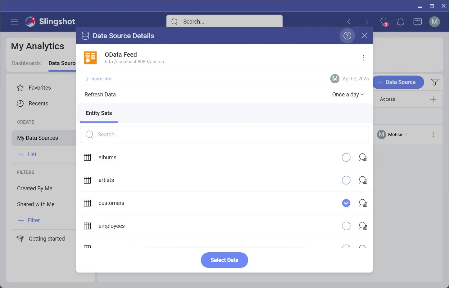
Task: Select the Entity Sets tab
Action: 99,113
